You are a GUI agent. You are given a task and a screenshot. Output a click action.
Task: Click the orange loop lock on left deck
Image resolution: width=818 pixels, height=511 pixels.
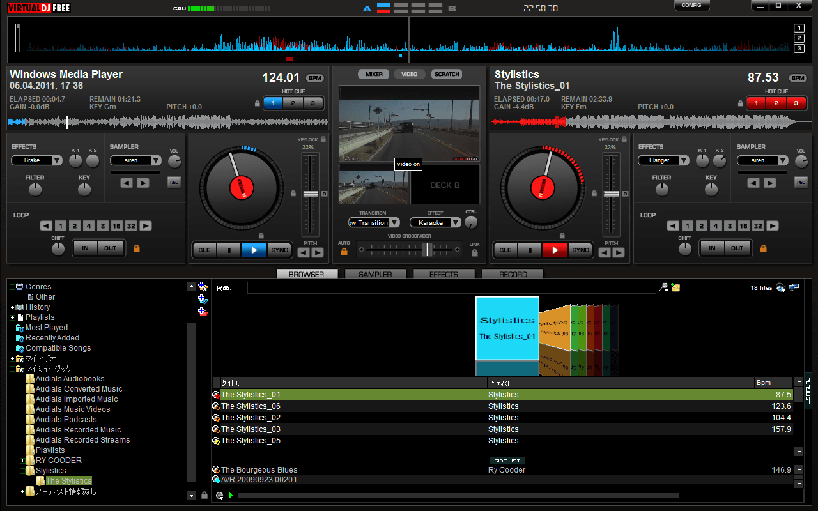(136, 248)
